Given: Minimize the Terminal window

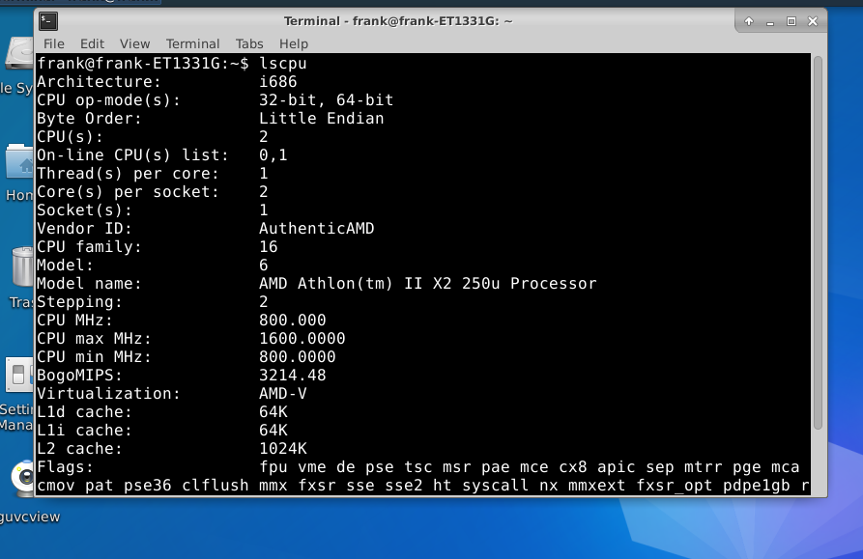Looking at the screenshot, I should pyautogui.click(x=770, y=21).
